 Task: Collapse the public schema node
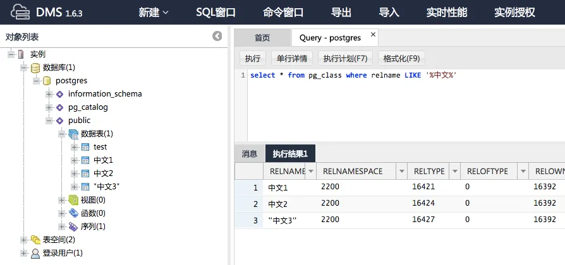coord(49,121)
